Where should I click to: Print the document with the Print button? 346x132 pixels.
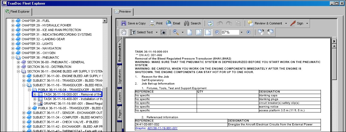point(156,23)
